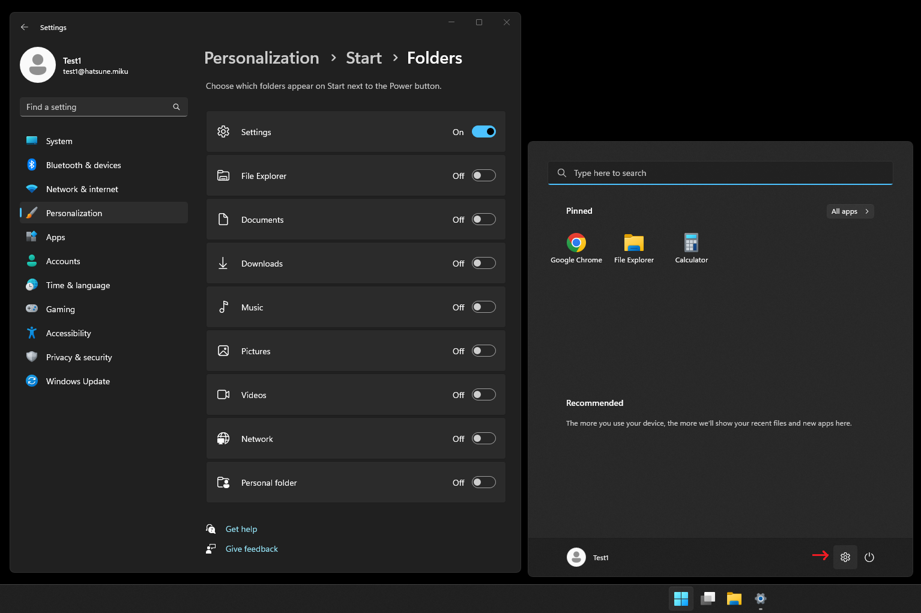This screenshot has width=921, height=613.
Task: Click Pinned heading in Start menu
Action: [579, 211]
